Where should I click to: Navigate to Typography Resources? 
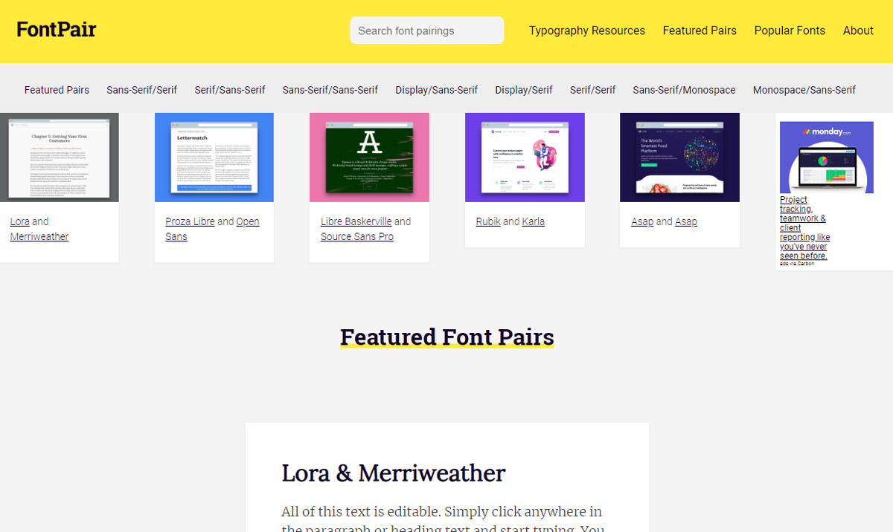click(x=587, y=30)
